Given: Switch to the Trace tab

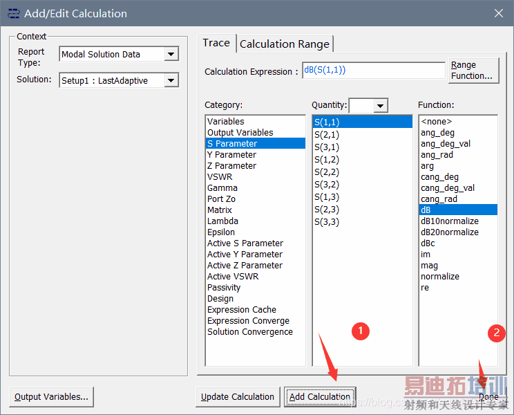Looking at the screenshot, I should [216, 43].
